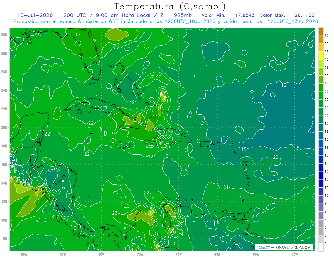334x258 pixels.
Task: Click the '90W' longitude axis label
Action: pos(24,254)
